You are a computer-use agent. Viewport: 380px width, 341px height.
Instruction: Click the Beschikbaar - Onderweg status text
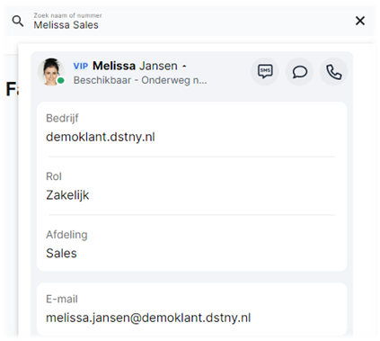pos(140,80)
